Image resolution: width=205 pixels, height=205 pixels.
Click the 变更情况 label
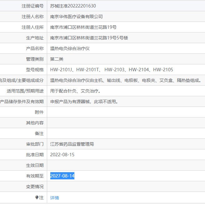[35, 187]
